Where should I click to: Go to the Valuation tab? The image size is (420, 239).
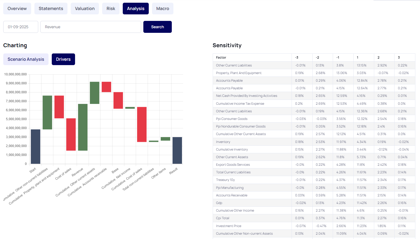coord(85,8)
